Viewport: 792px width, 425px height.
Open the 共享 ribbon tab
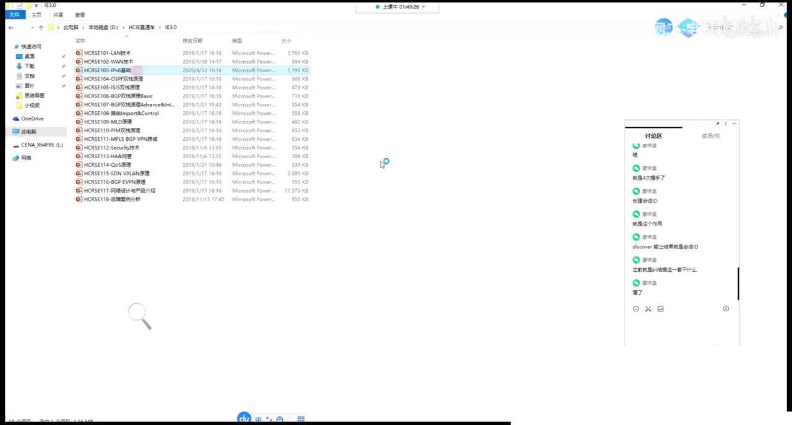click(58, 15)
